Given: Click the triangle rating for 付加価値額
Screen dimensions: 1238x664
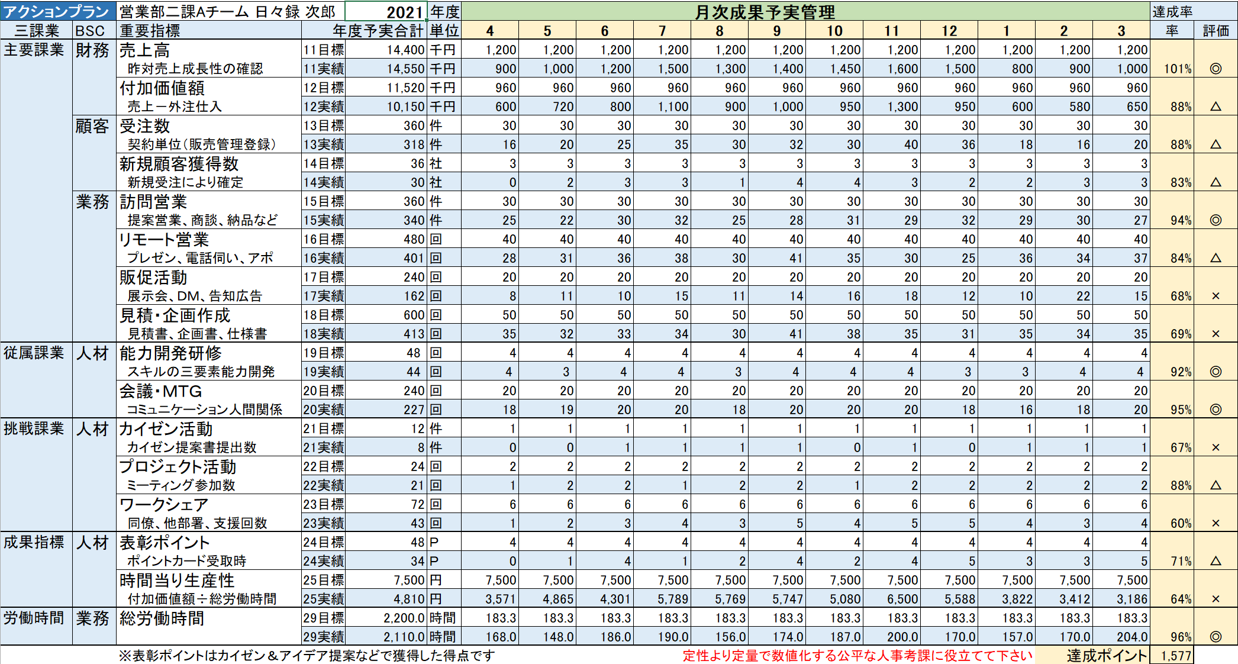Looking at the screenshot, I should tap(1216, 107).
